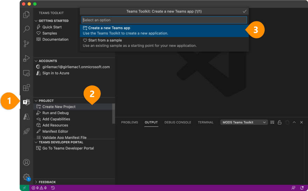Open the MODS Teams Toolkit output channel dropdown

tap(244, 122)
